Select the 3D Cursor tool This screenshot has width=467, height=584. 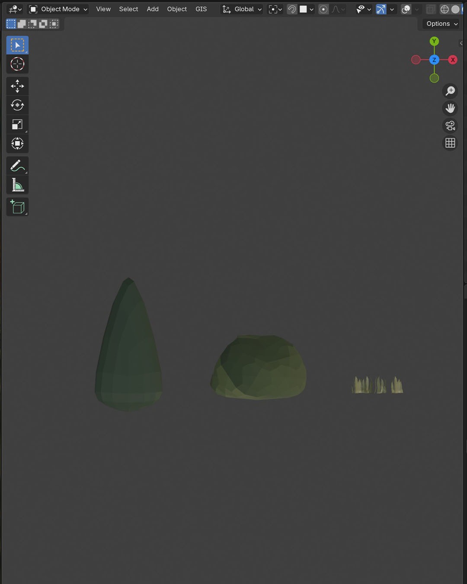(x=17, y=64)
